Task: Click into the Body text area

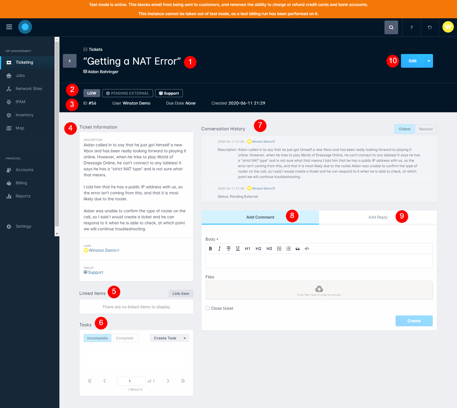Action: [319, 261]
